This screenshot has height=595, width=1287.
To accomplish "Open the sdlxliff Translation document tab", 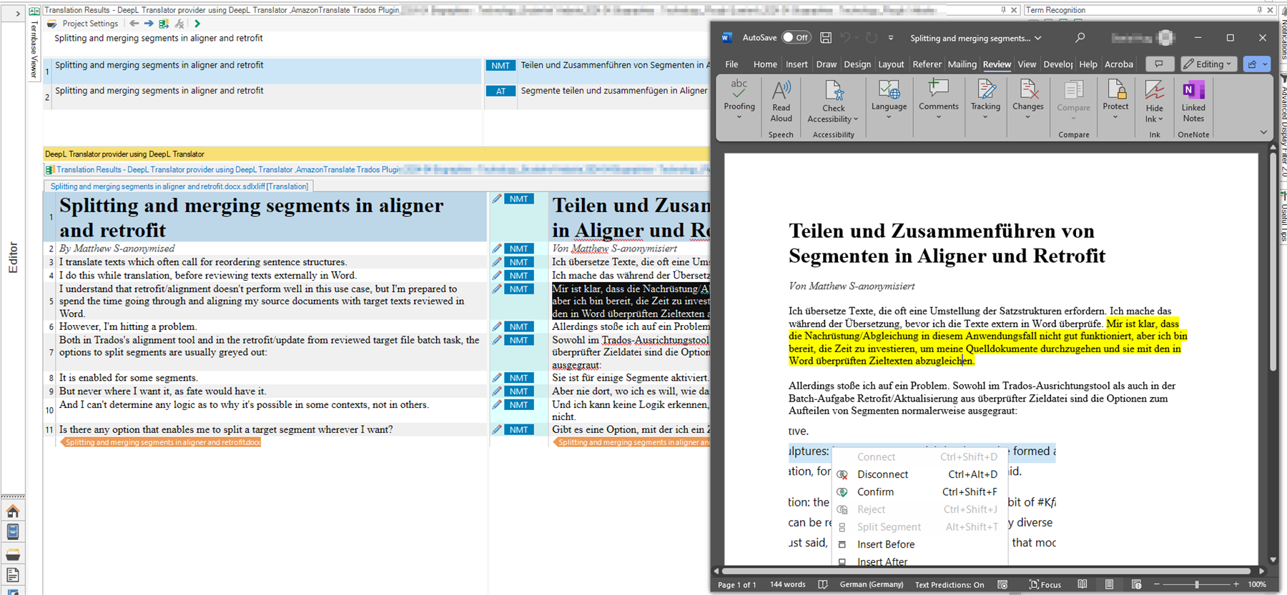I will 179,186.
